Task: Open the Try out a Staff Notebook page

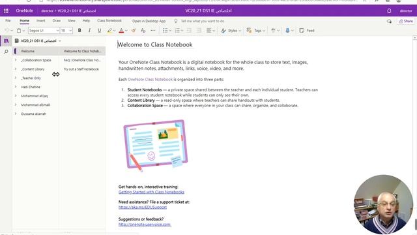Action: coord(82,69)
